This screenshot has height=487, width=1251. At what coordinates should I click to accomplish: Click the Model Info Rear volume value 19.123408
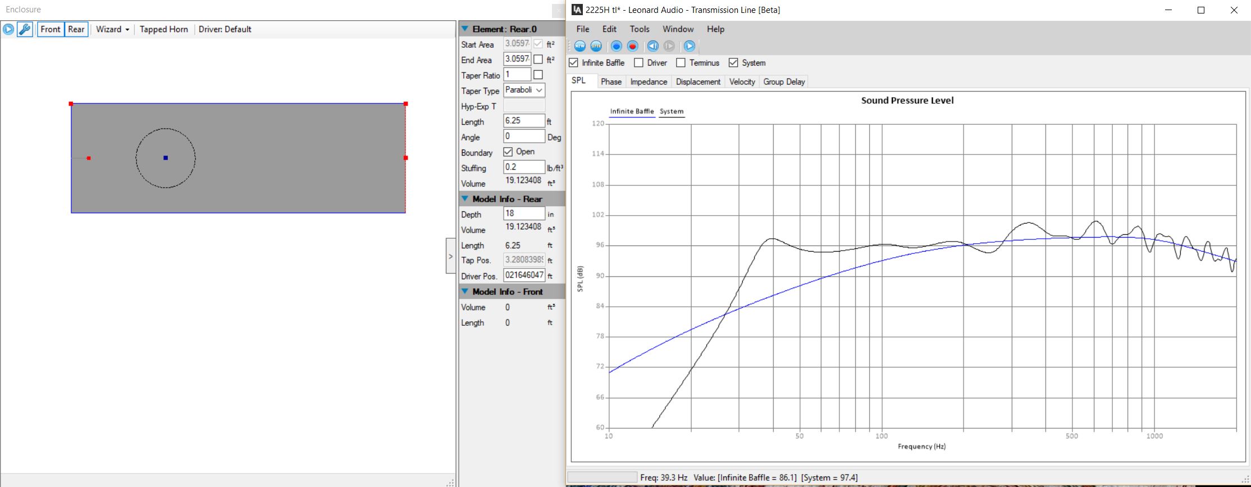pyautogui.click(x=523, y=227)
